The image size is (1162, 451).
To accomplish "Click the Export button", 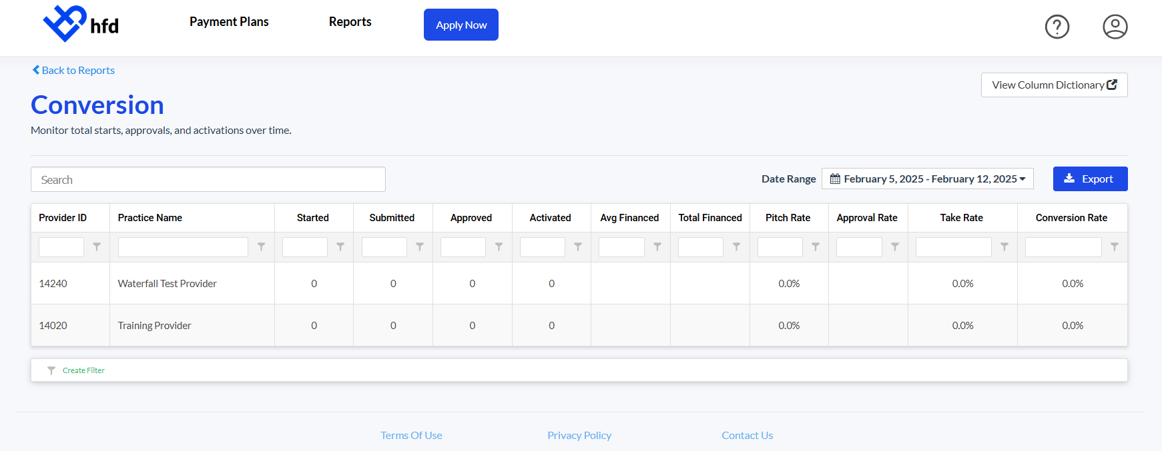I will coord(1091,179).
